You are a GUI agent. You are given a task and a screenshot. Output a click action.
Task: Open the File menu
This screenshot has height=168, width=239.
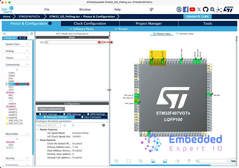coord(47,10)
